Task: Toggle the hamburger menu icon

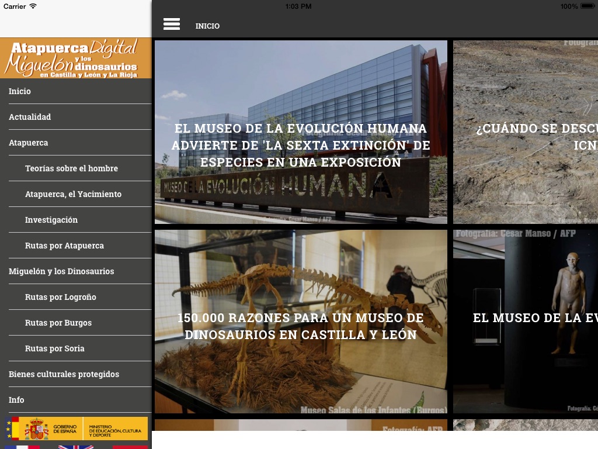Action: point(172,24)
